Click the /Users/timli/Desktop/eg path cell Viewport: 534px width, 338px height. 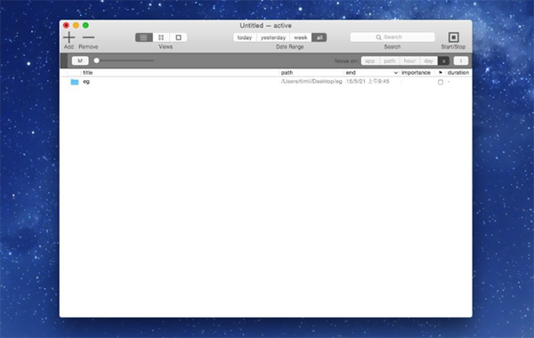pos(311,81)
